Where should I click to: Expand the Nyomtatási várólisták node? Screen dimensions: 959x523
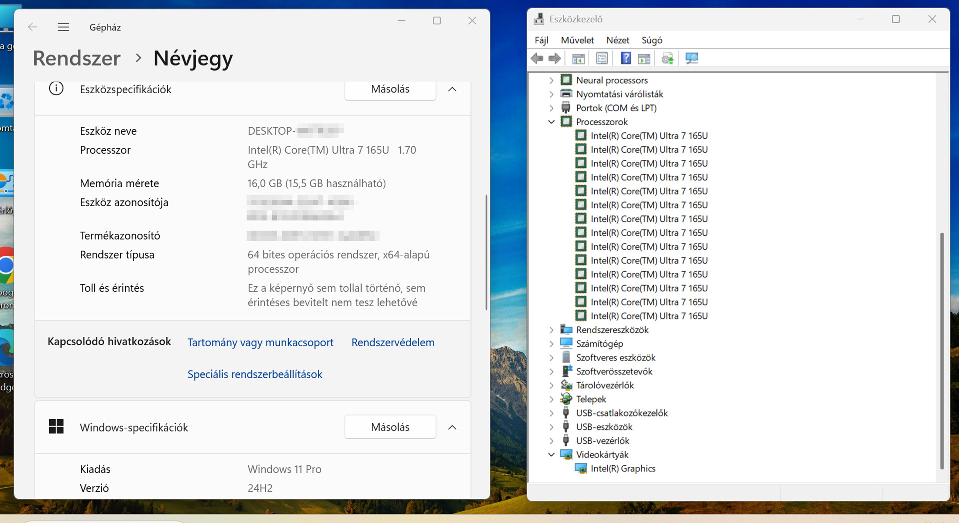point(551,94)
